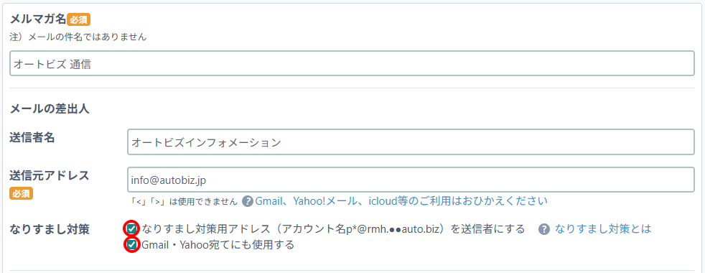This screenshot has height=273, width=705.
Task: Click the メールの差出人 section heading
Action: pyautogui.click(x=49, y=109)
